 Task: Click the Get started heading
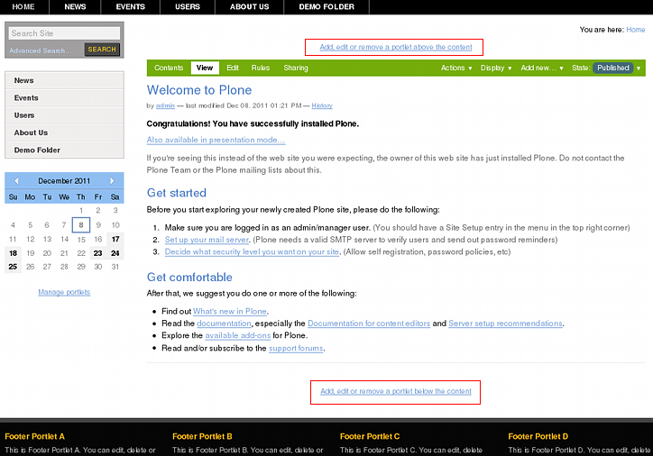pyautogui.click(x=177, y=193)
